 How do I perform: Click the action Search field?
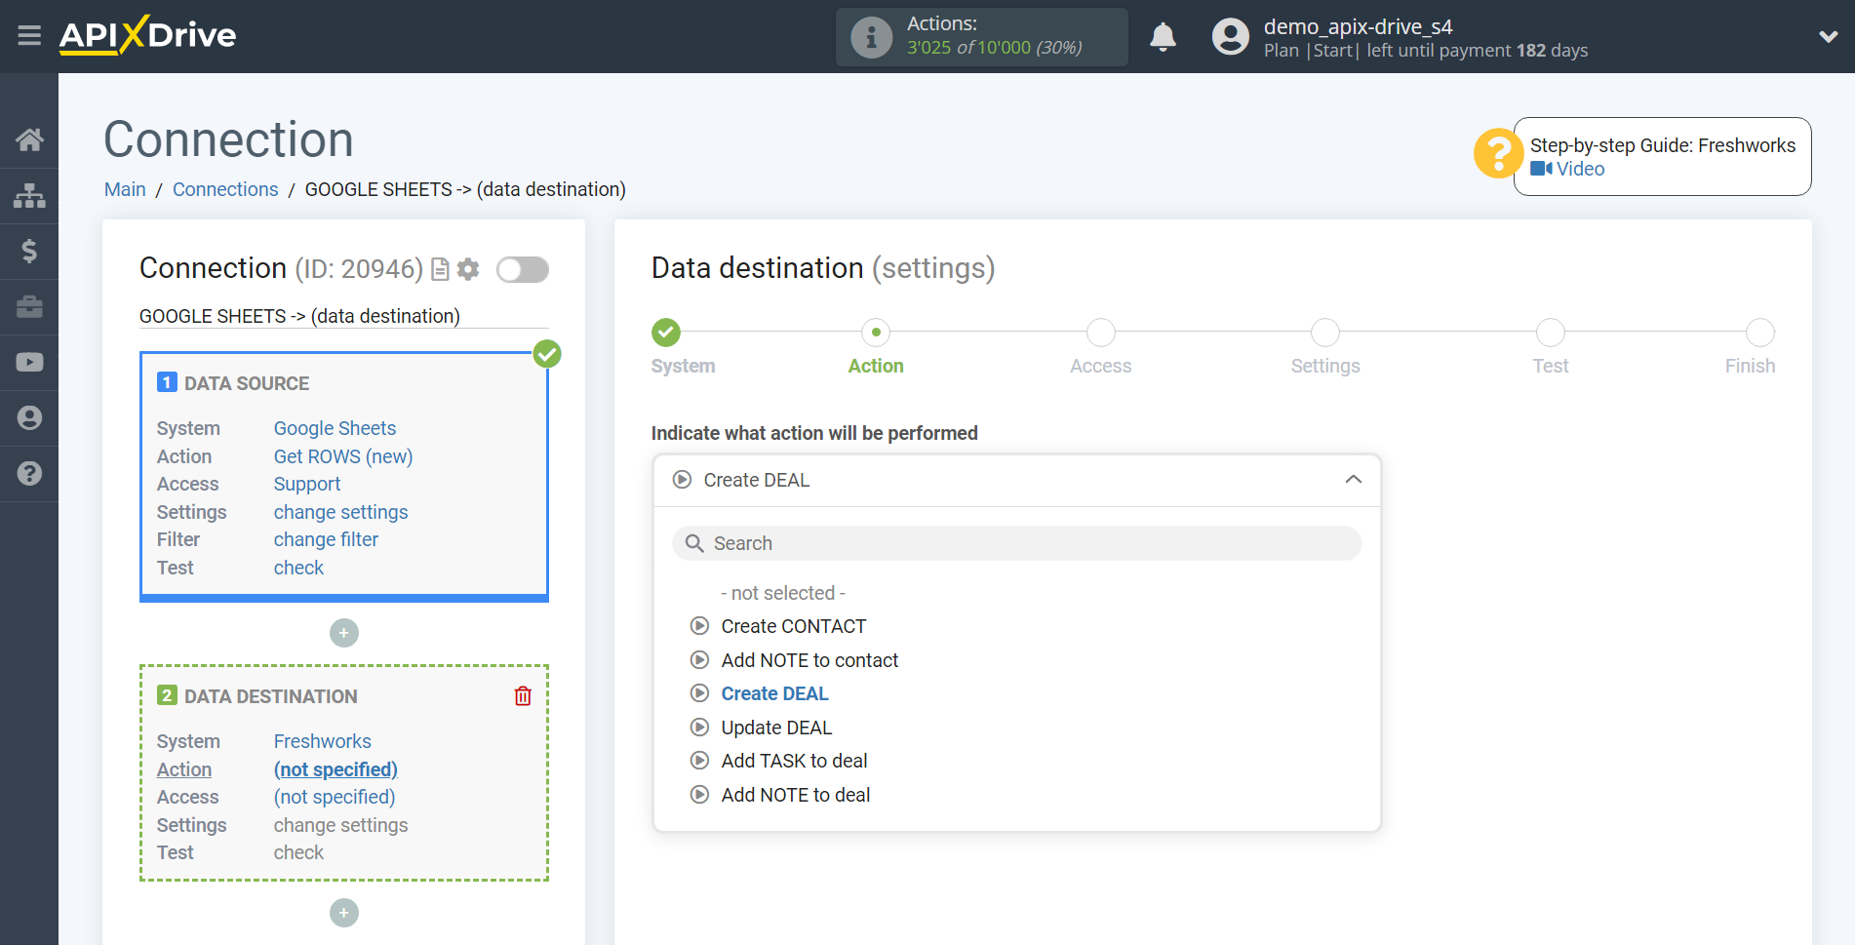(1016, 543)
